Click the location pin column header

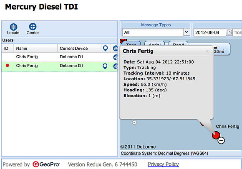click(105, 49)
